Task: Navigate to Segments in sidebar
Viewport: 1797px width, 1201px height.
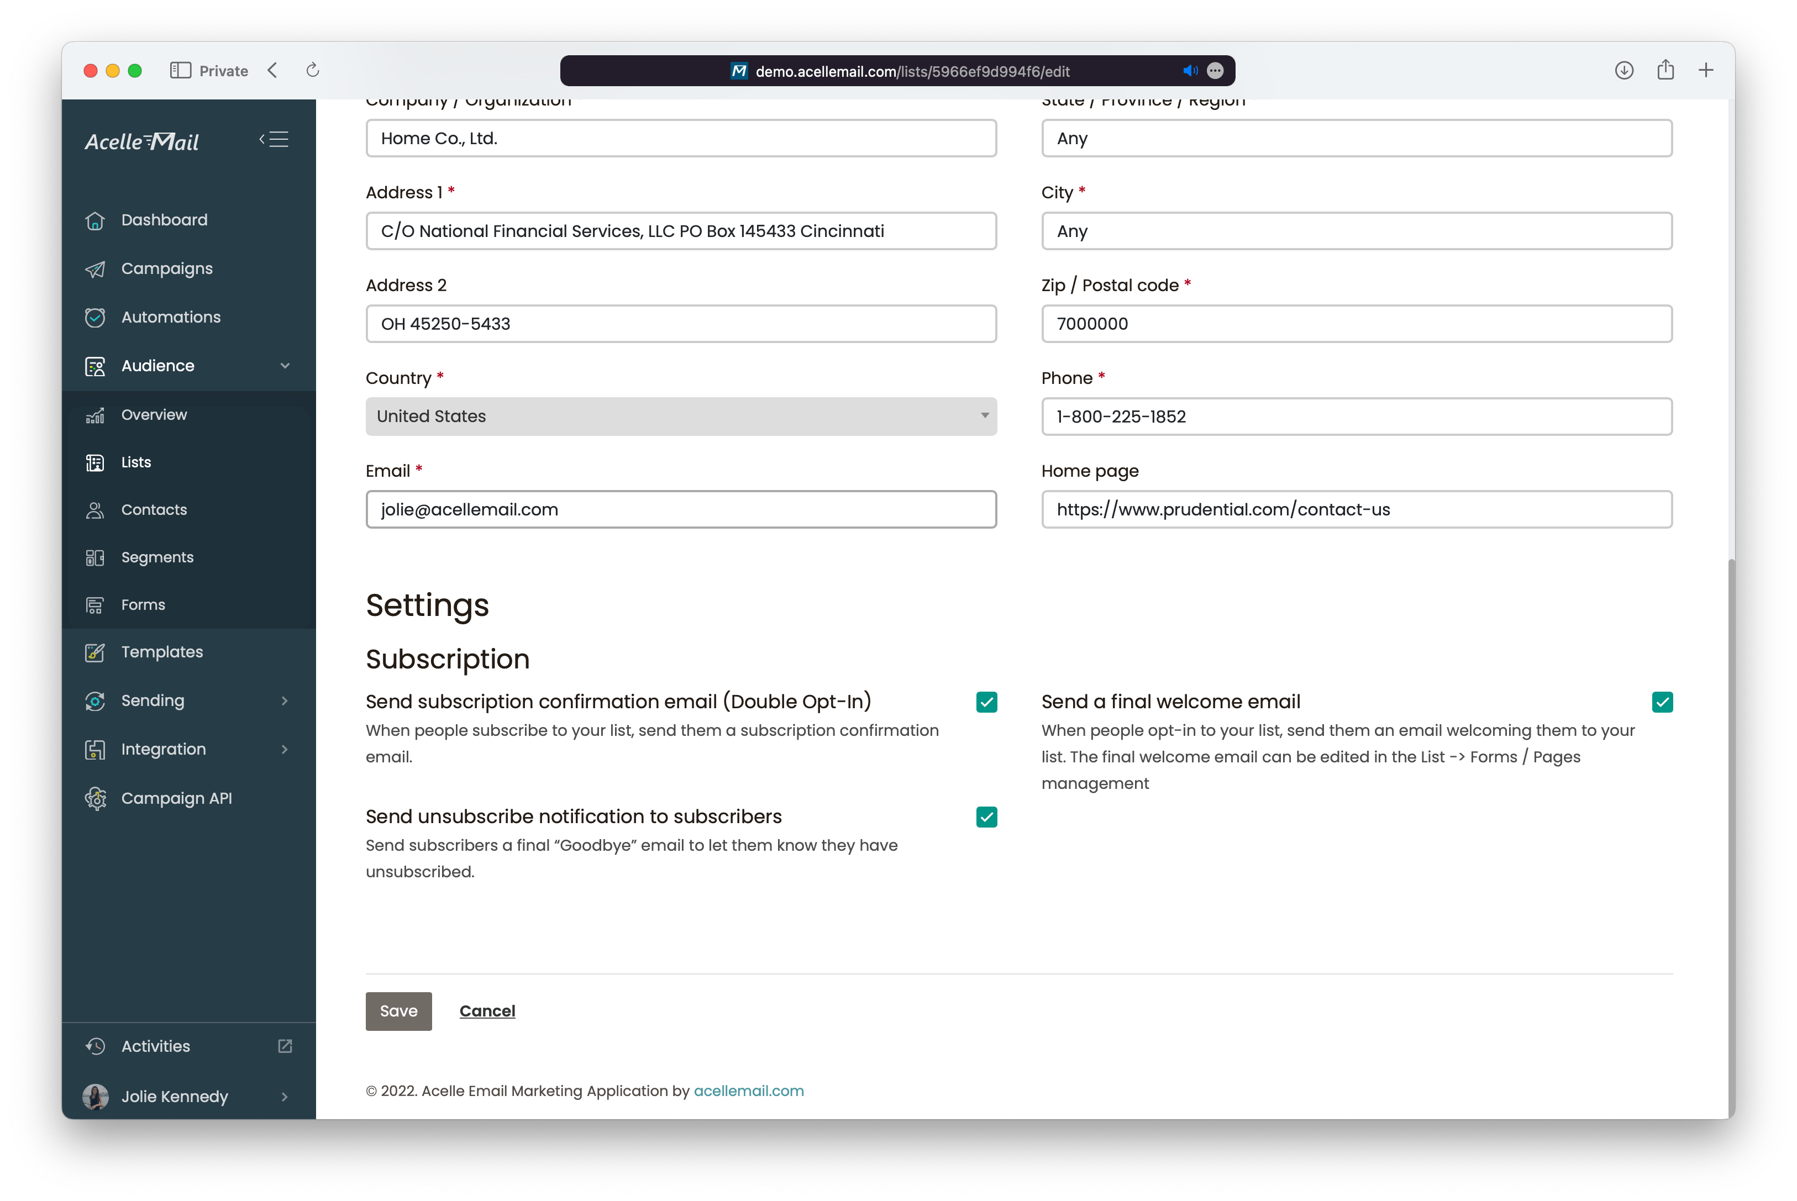Action: click(x=158, y=556)
